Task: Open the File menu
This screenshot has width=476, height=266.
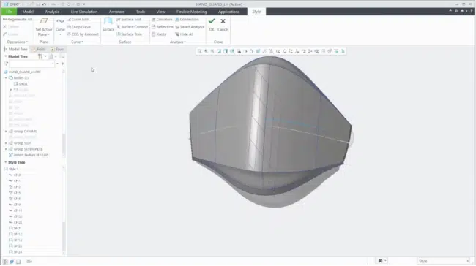Action: [9, 12]
